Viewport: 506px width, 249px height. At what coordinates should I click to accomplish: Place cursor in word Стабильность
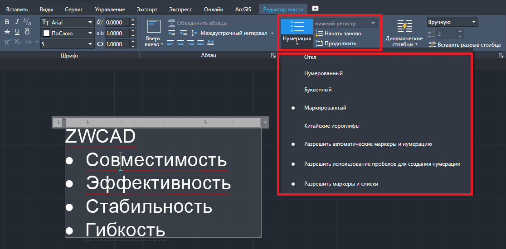point(149,207)
